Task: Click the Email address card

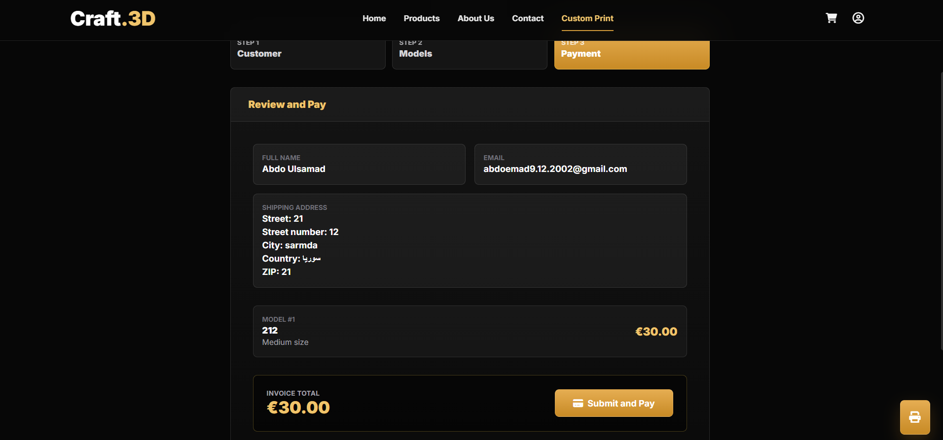Action: [x=580, y=164]
